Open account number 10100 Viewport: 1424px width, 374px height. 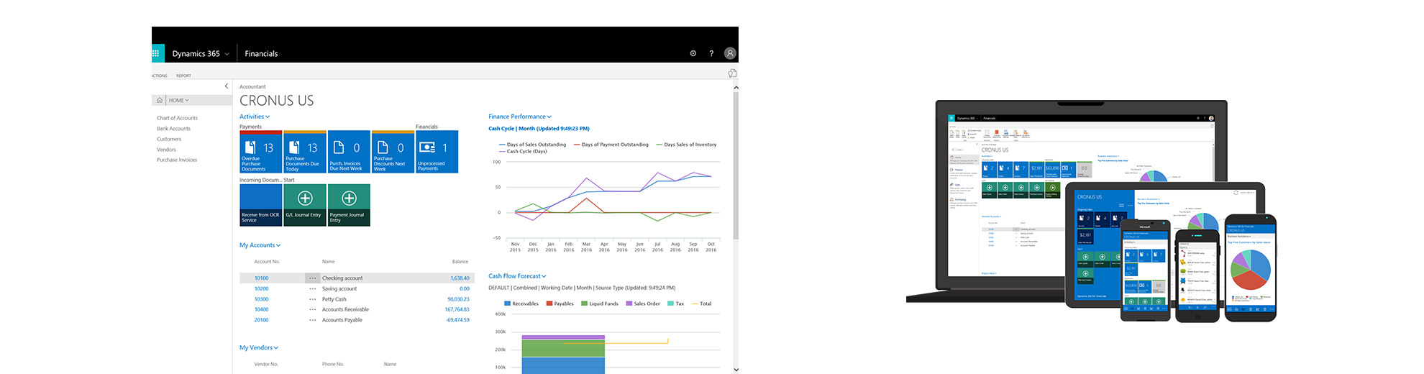point(261,278)
